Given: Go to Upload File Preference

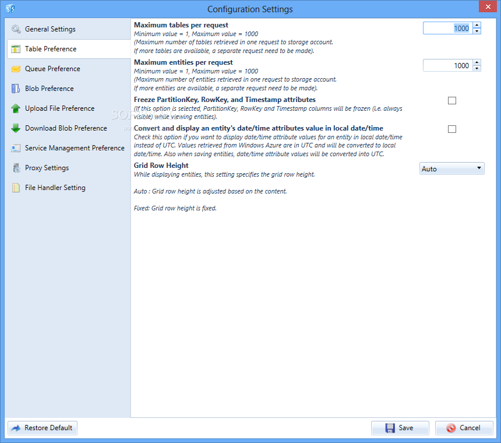Looking at the screenshot, I should 69,108.
